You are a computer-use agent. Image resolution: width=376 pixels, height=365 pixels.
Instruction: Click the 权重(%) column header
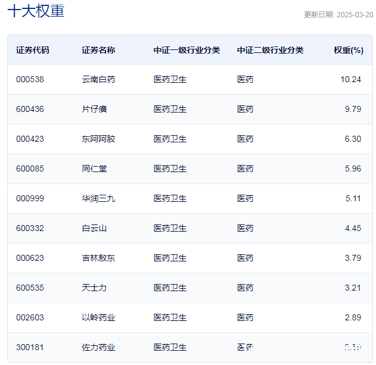point(349,50)
